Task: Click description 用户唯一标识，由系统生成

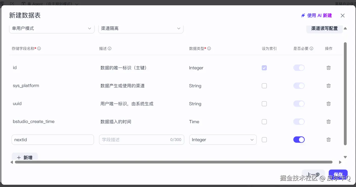Action: (127, 104)
